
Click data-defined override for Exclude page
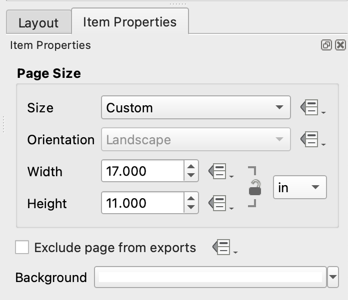tap(223, 248)
